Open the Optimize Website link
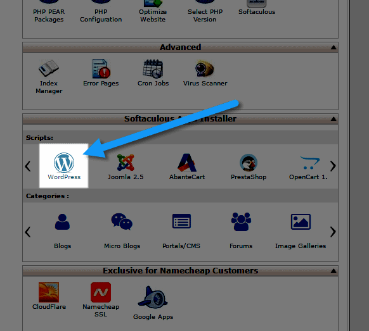Screen dimensions: 369x331 tap(153, 15)
